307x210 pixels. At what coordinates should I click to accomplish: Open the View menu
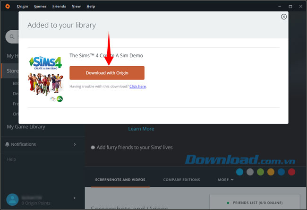point(76,6)
